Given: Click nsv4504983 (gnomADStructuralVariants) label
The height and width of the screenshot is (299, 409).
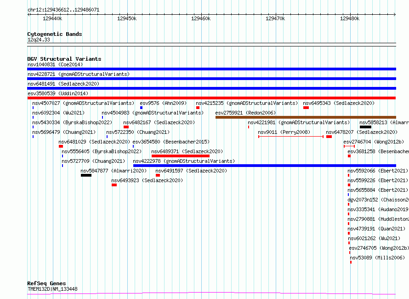Looking at the screenshot, I should (x=153, y=113).
